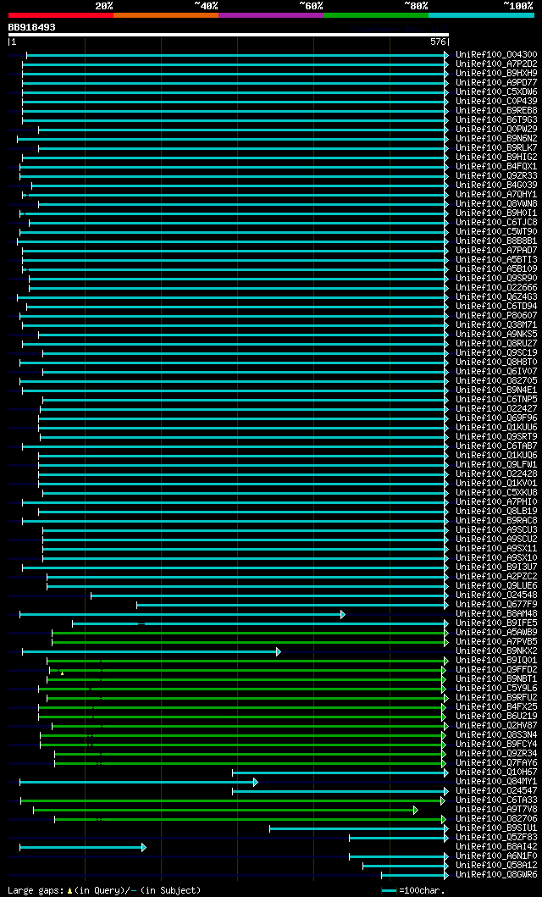Image resolution: width=542 pixels, height=897 pixels.
Task: Open hit UniRef100_B9HXH9
Action: pyautogui.click(x=496, y=73)
